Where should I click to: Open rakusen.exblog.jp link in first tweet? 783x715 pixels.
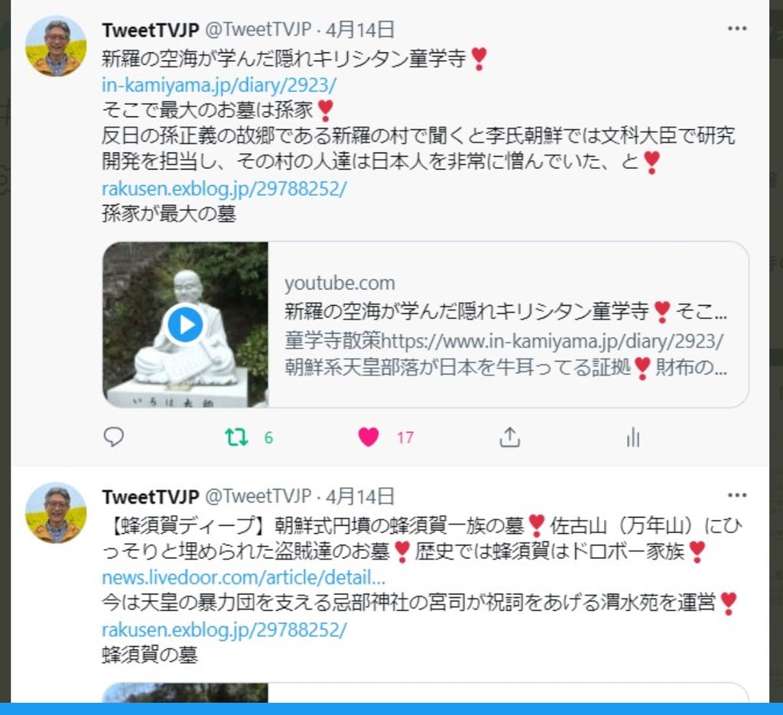tap(224, 189)
